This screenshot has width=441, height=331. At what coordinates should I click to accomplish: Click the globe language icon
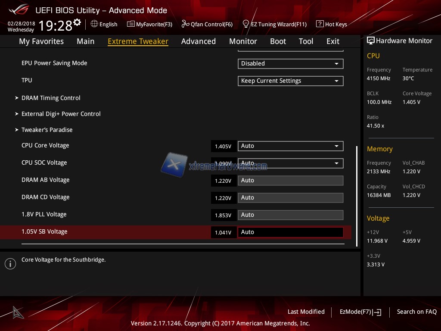(x=94, y=24)
